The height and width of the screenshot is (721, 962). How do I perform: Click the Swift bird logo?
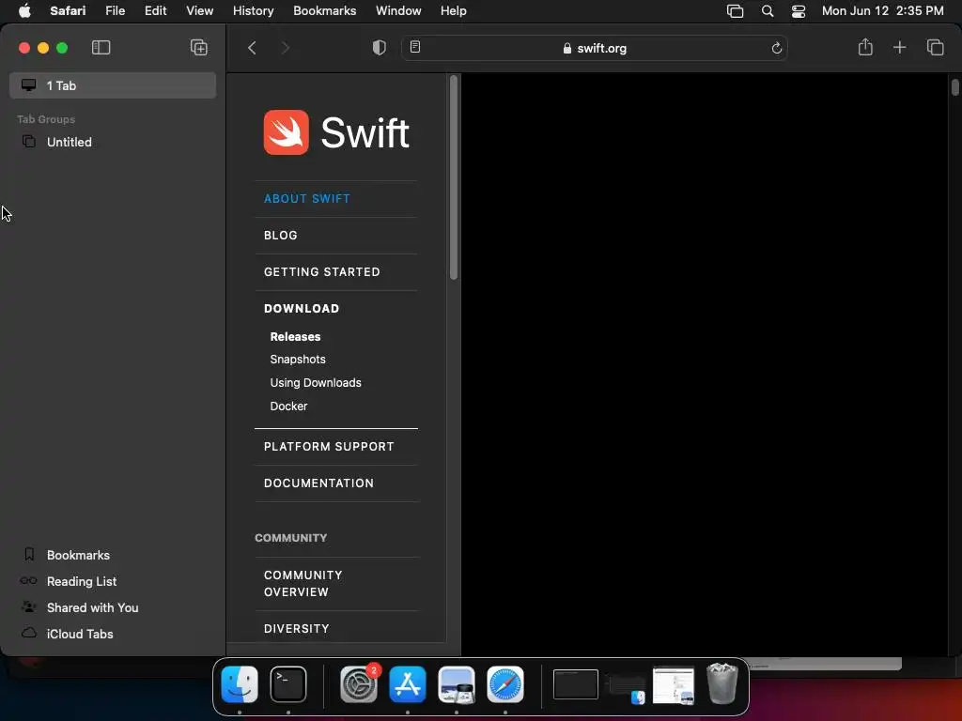point(286,132)
